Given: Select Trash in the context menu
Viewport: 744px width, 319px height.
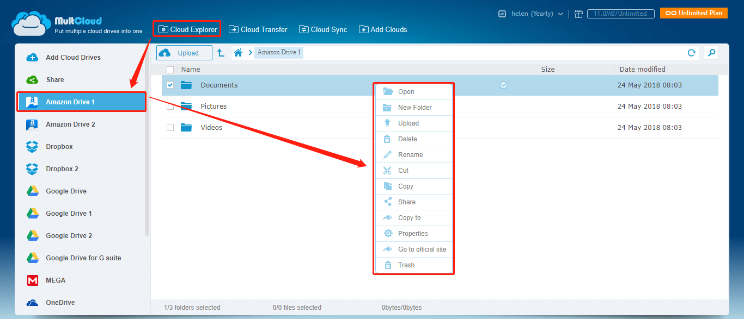Looking at the screenshot, I should 414,265.
